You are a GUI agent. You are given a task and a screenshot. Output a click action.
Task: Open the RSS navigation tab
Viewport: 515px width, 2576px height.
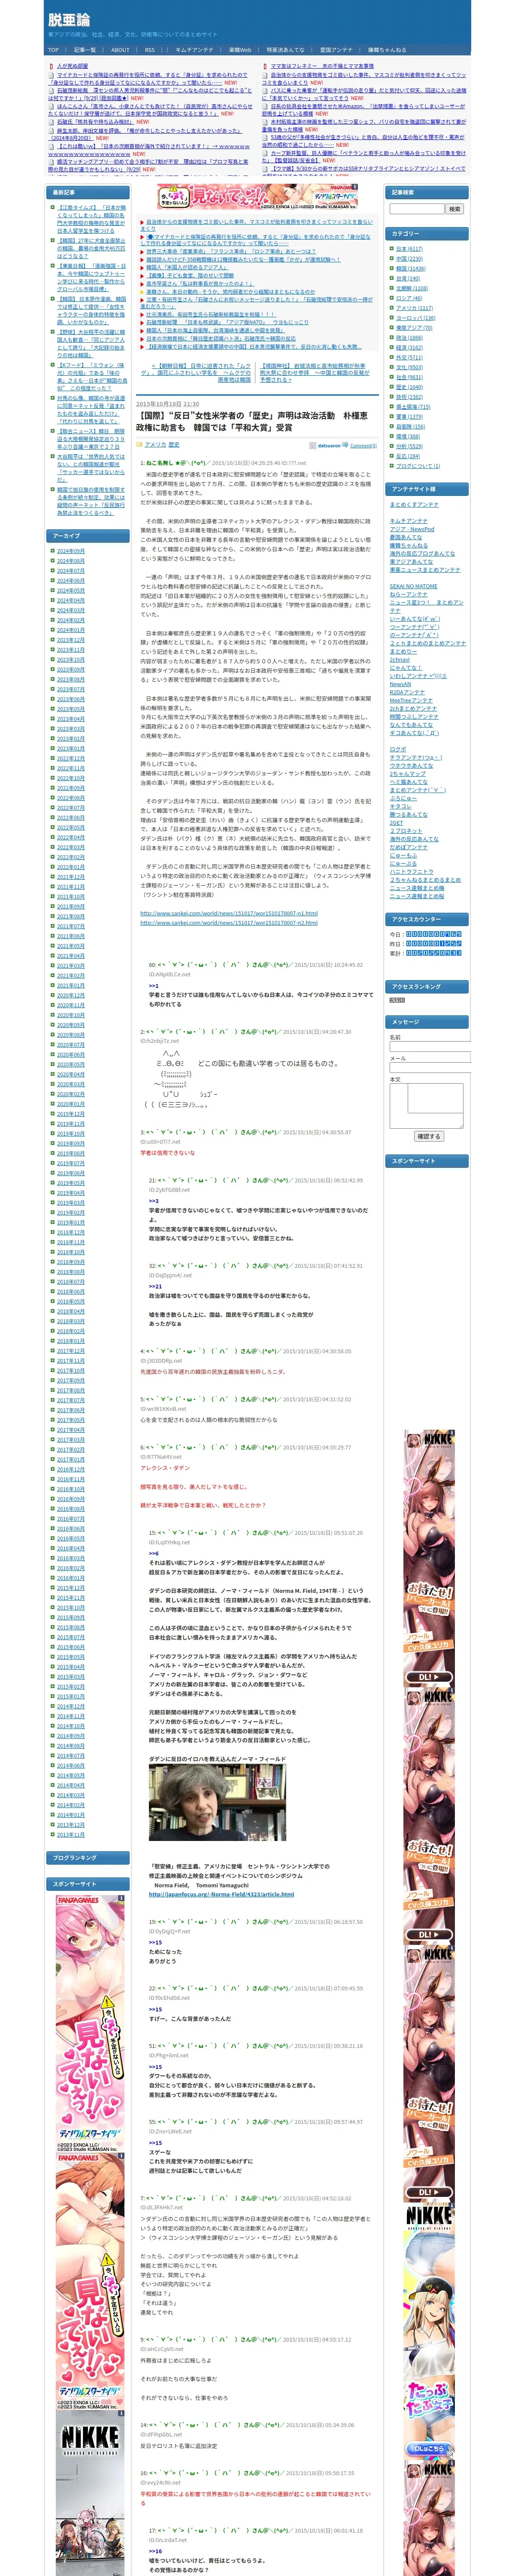point(150,49)
